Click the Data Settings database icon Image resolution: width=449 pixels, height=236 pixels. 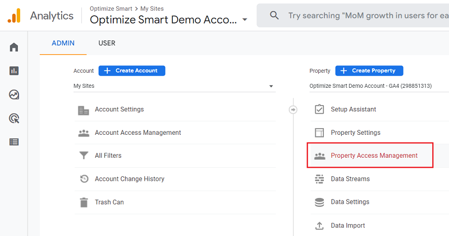coord(319,202)
